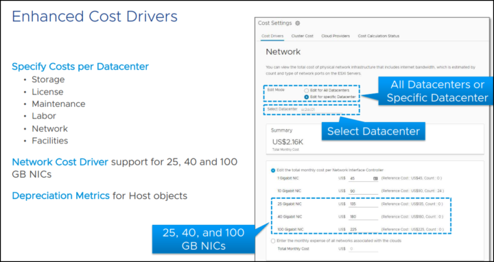Image resolution: width=494 pixels, height=262 pixels.
Task: Click the 'License' bullet item
Action: tap(47, 92)
